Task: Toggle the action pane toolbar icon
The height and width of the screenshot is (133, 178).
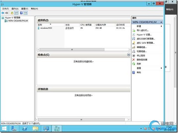Action: pyautogui.click(x=25, y=13)
